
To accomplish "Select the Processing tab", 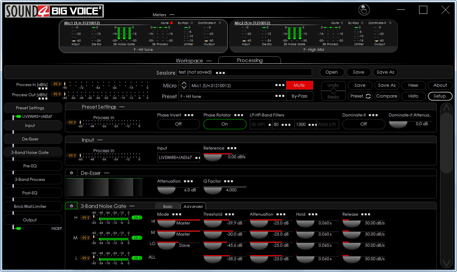I will [x=249, y=60].
